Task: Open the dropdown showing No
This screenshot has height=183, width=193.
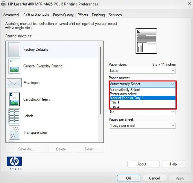Action: click(x=142, y=112)
